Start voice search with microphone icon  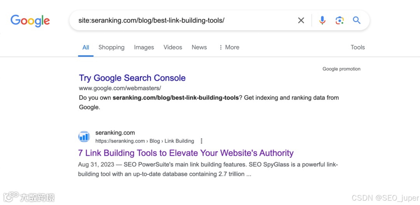tap(322, 21)
